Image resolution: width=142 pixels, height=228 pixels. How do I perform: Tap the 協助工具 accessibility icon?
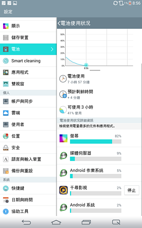coord(6,211)
